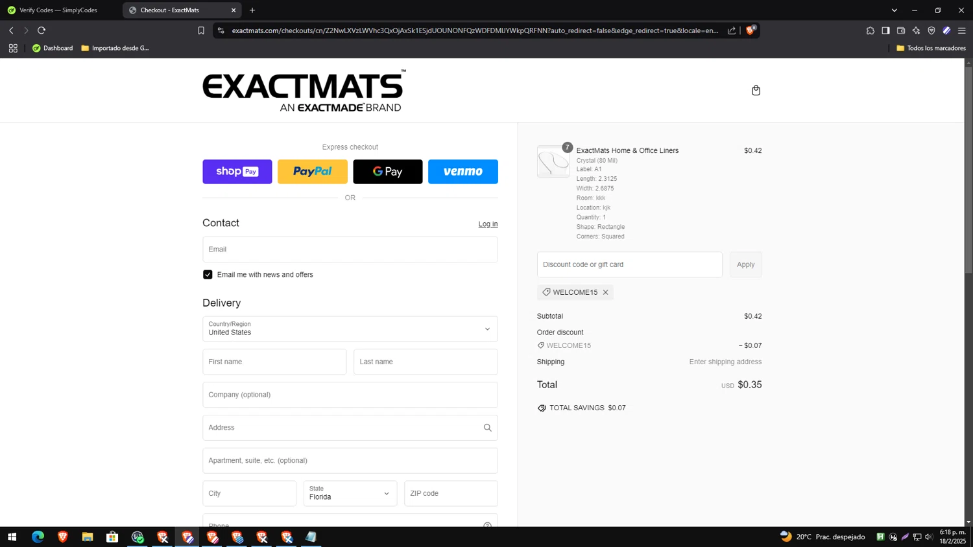Pay with Shop Pay button
Viewport: 973px width, 547px height.
click(237, 172)
